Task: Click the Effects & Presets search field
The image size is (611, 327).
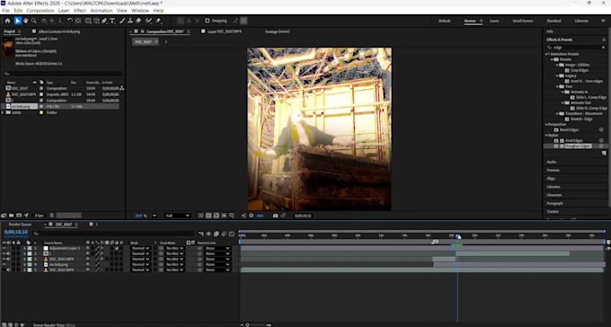Action: [x=576, y=47]
